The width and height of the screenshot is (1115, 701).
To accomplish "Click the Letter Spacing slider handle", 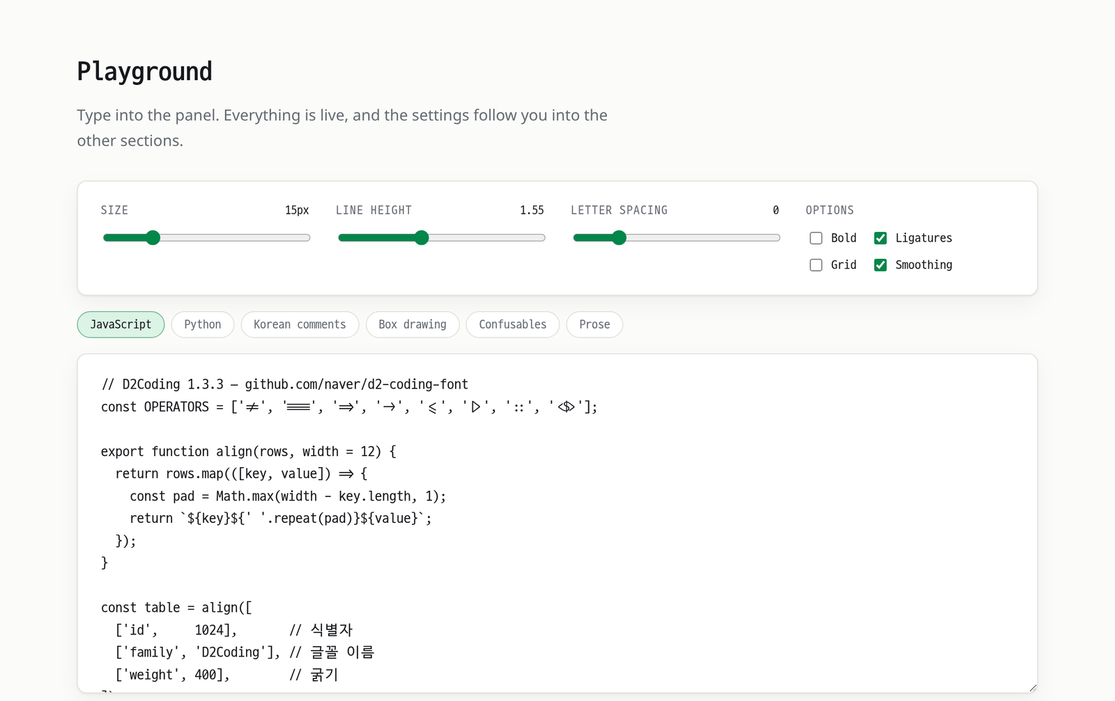I will pos(619,238).
